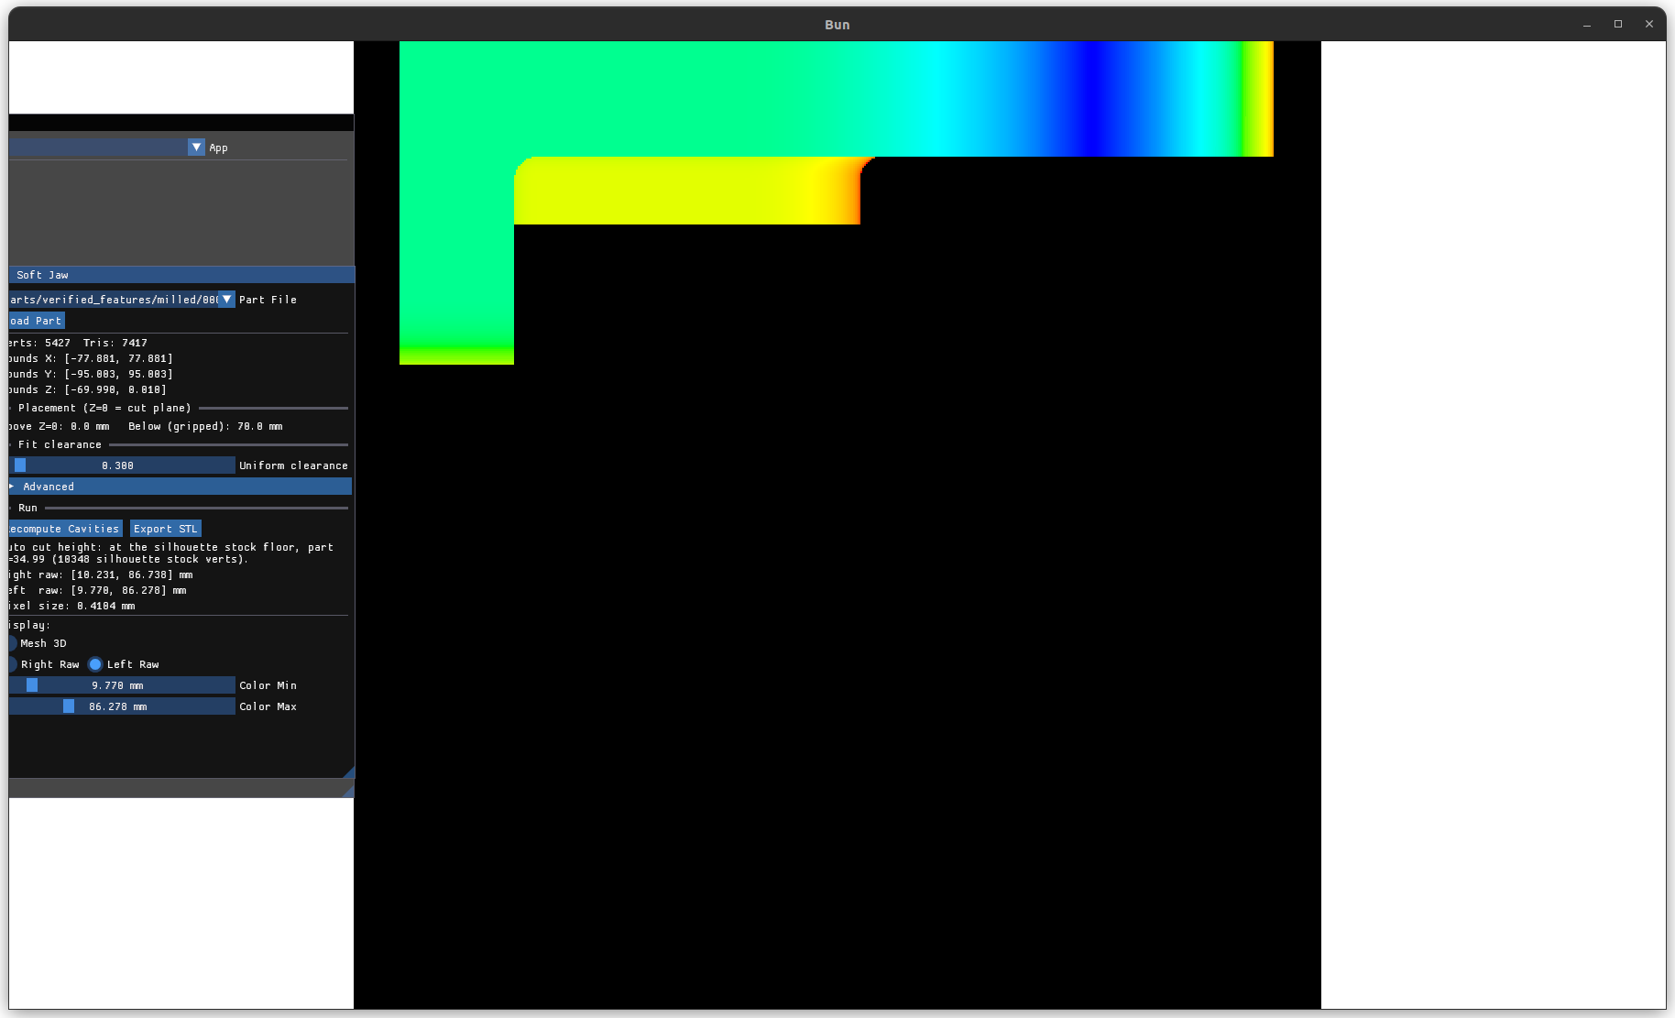
Task: Click the auto cut height message text
Action: pos(171,553)
